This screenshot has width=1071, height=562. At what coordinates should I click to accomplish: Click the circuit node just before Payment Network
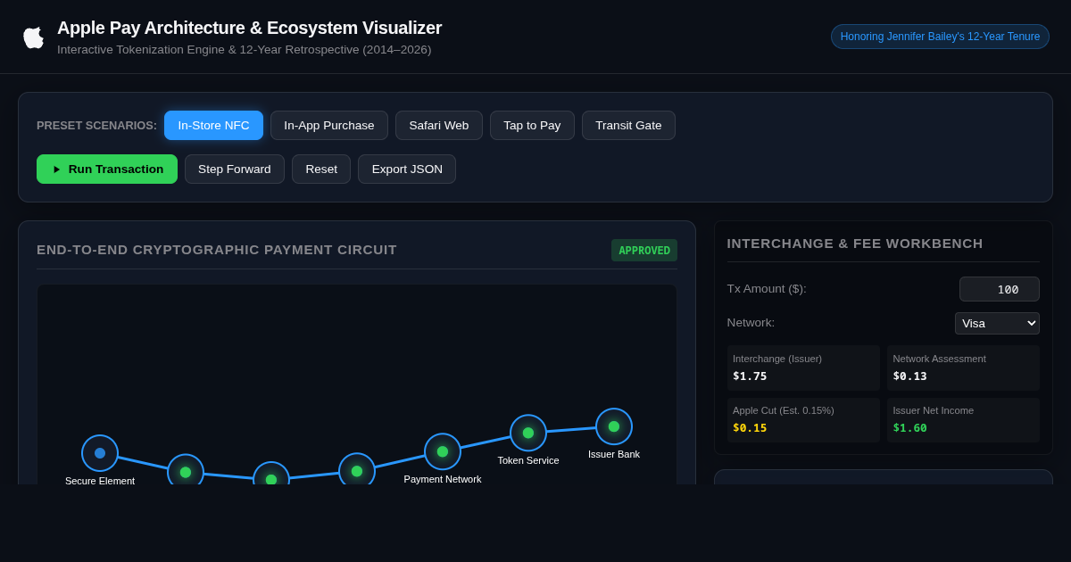pos(357,469)
